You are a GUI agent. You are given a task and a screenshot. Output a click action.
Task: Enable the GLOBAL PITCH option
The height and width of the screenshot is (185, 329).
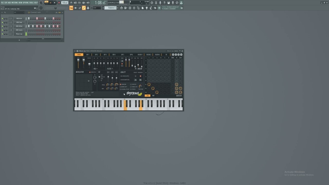point(120,89)
